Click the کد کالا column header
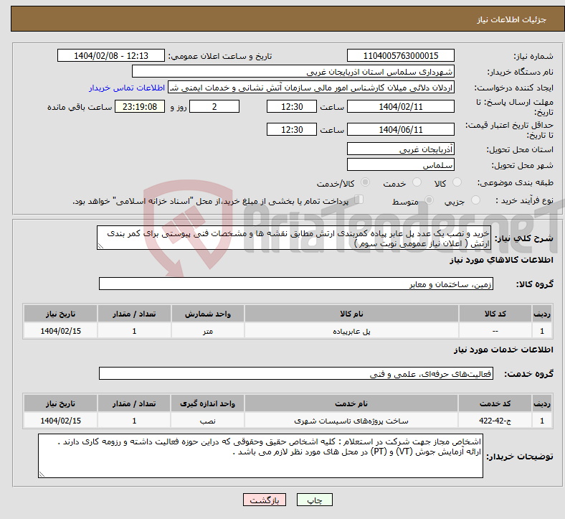565x519 pixels. [x=495, y=314]
